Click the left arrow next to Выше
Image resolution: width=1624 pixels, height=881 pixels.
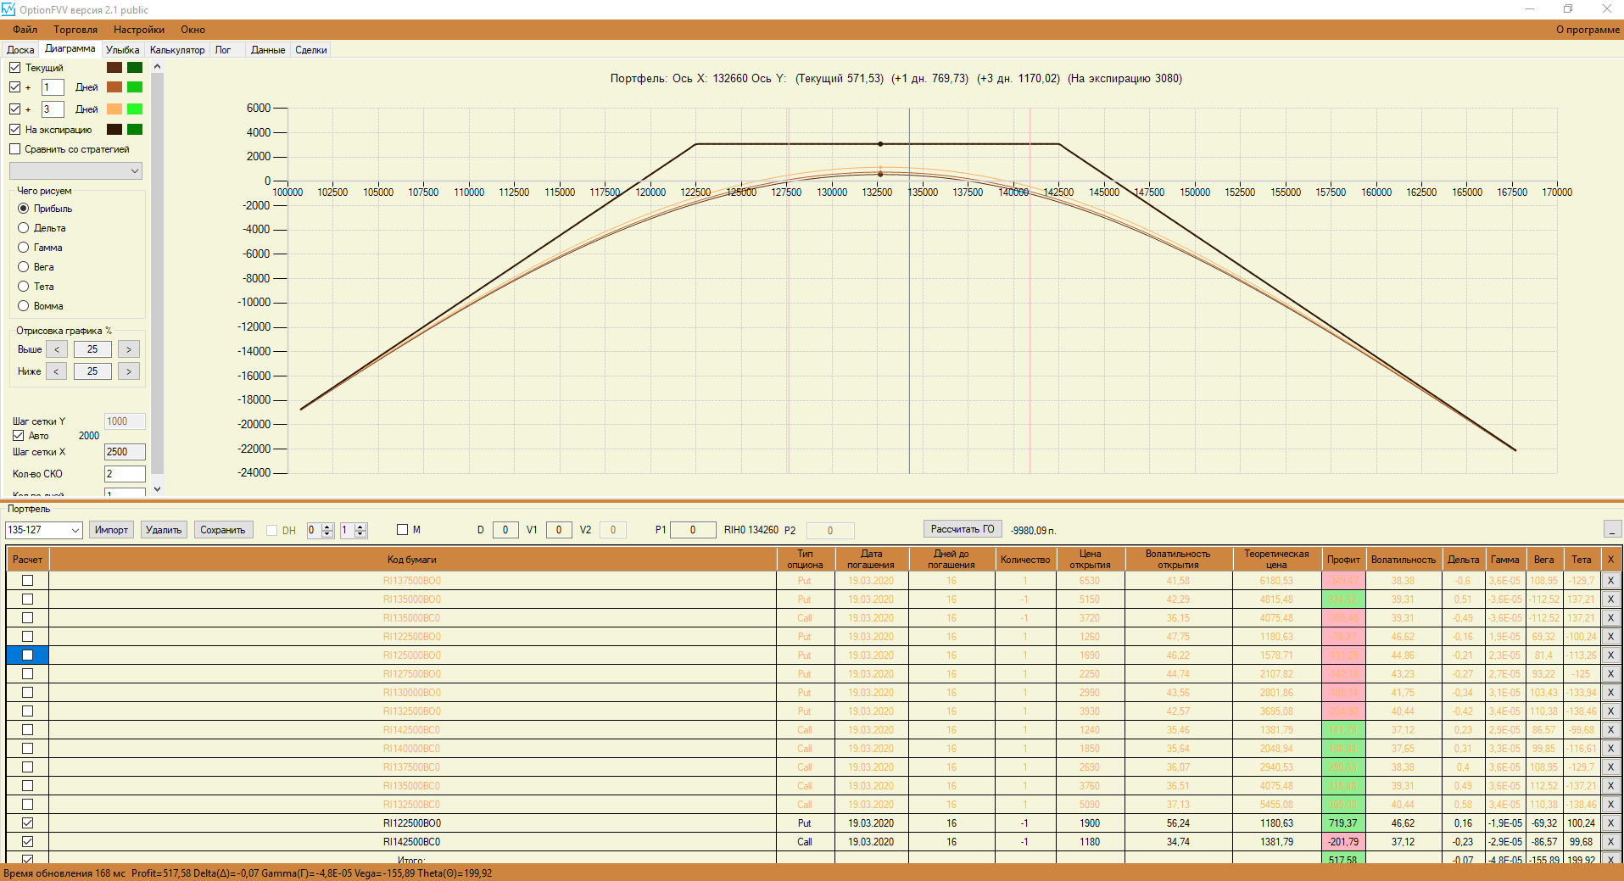click(57, 349)
